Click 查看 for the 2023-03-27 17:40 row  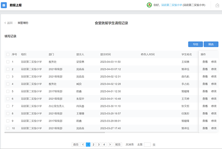coord(205,128)
